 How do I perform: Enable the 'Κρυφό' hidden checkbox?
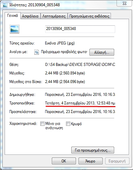click(x=68, y=124)
